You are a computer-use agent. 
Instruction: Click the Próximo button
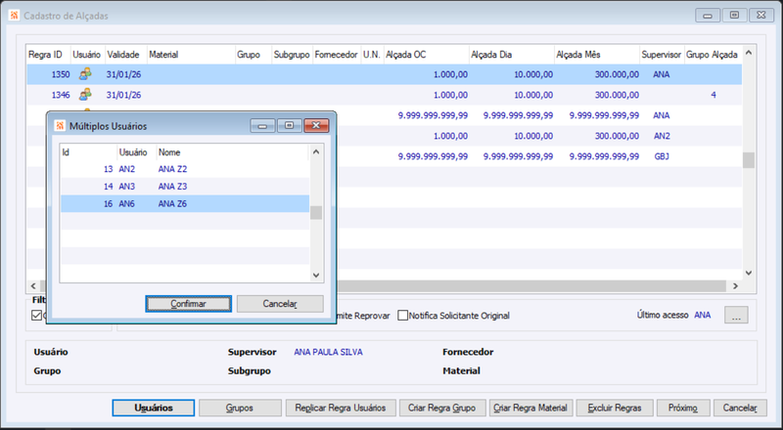tap(682, 408)
